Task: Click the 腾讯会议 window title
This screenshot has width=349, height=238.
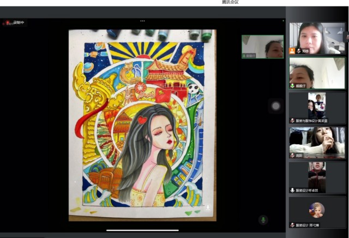Action: [x=230, y=2]
